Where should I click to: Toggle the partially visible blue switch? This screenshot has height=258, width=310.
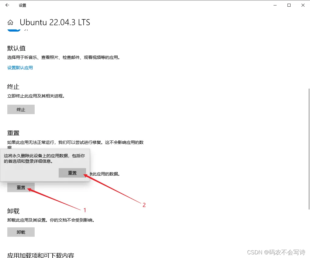coord(14,30)
